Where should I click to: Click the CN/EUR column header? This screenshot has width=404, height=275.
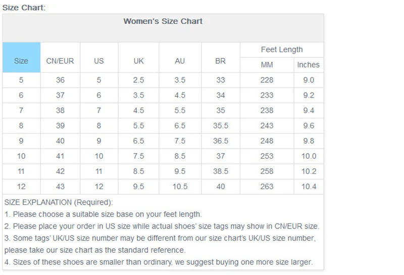60,61
